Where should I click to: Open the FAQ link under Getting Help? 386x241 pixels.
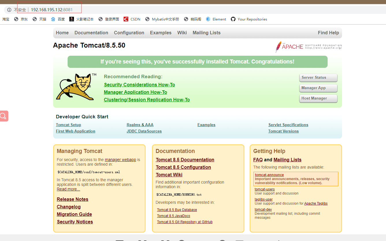[x=258, y=160]
